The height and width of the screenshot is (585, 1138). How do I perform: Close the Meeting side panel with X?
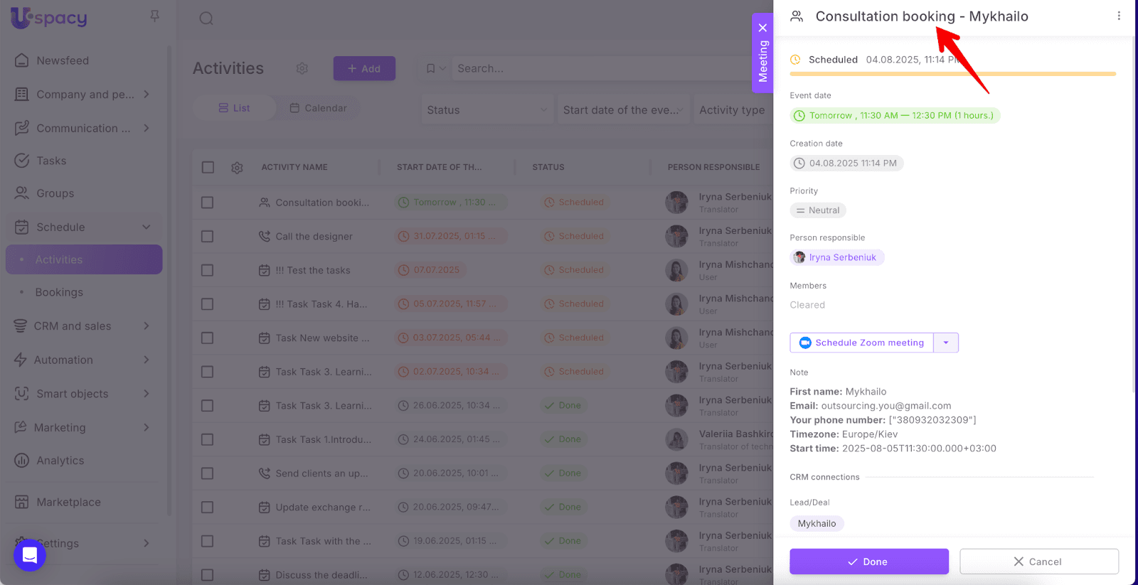click(x=762, y=28)
